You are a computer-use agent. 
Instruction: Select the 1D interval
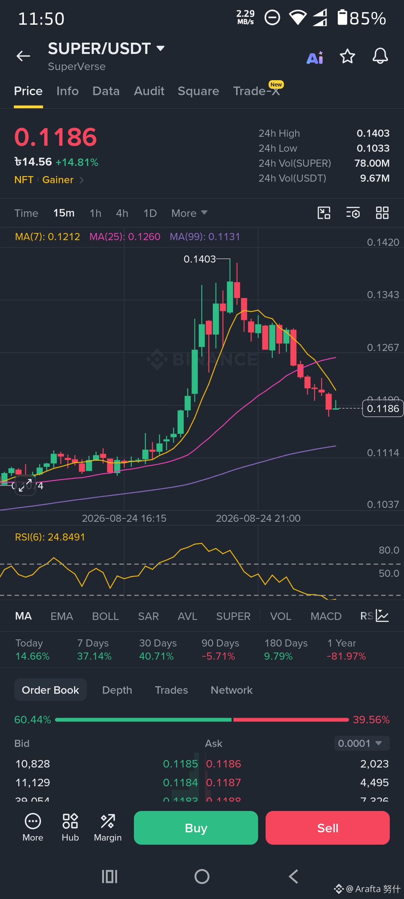coord(150,213)
